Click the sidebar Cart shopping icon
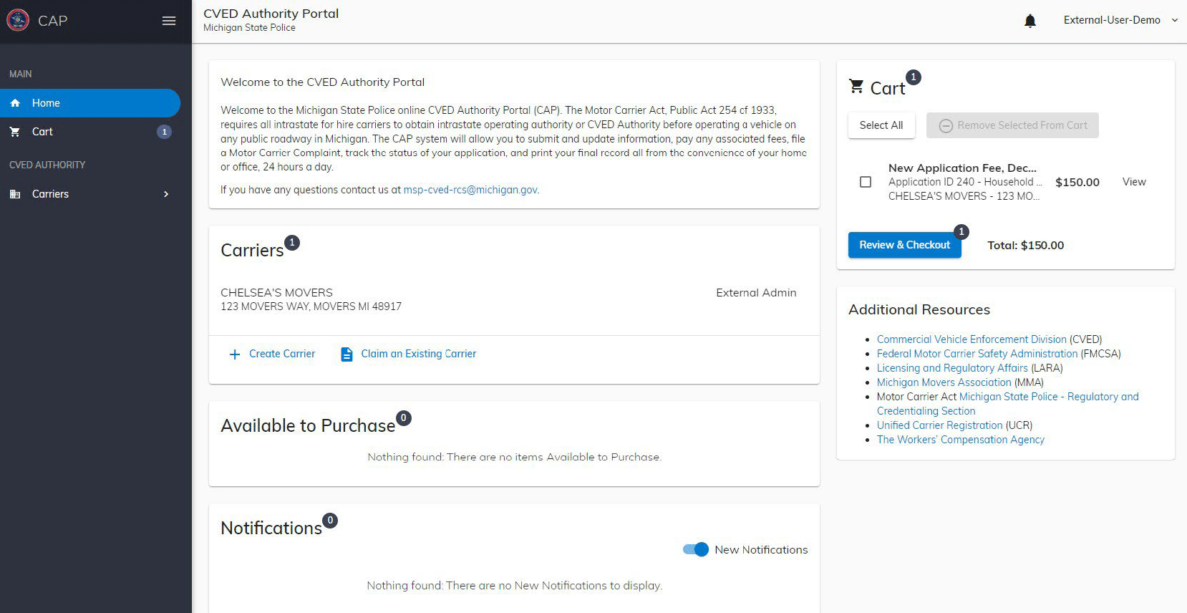 point(15,132)
